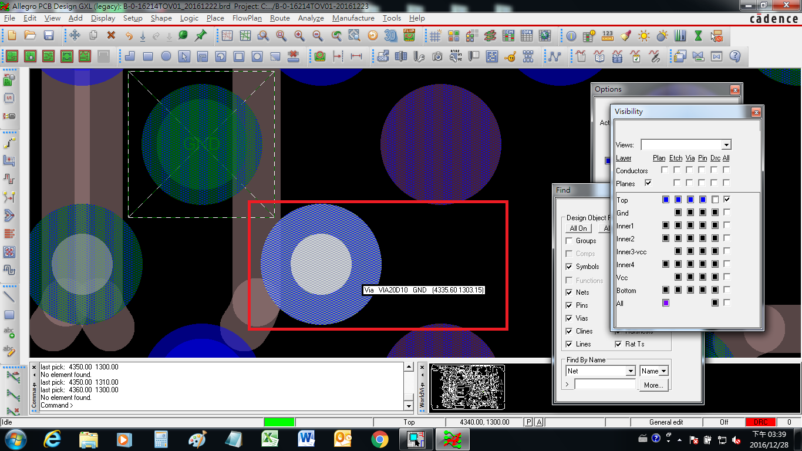Expand the Net dropdown under Find By Name
The height and width of the screenshot is (451, 802).
[630, 371]
